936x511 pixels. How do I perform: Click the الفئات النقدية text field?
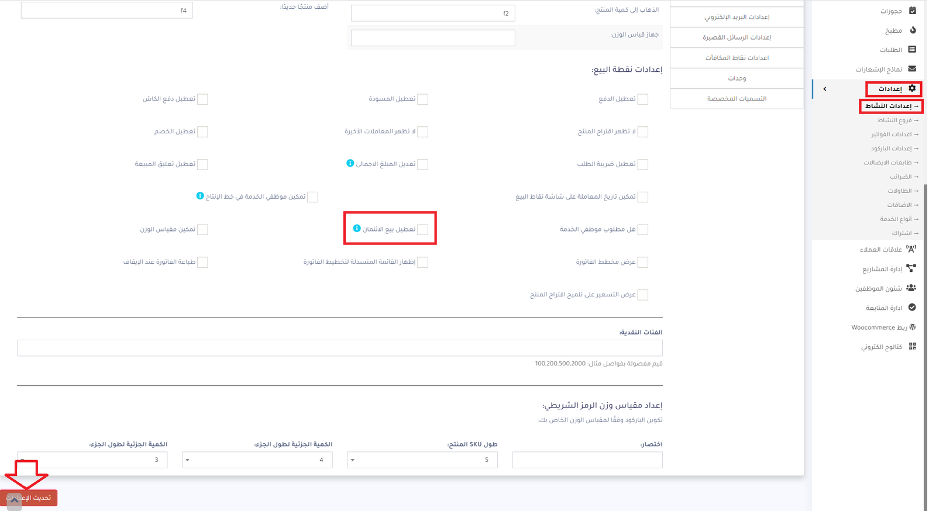point(339,348)
